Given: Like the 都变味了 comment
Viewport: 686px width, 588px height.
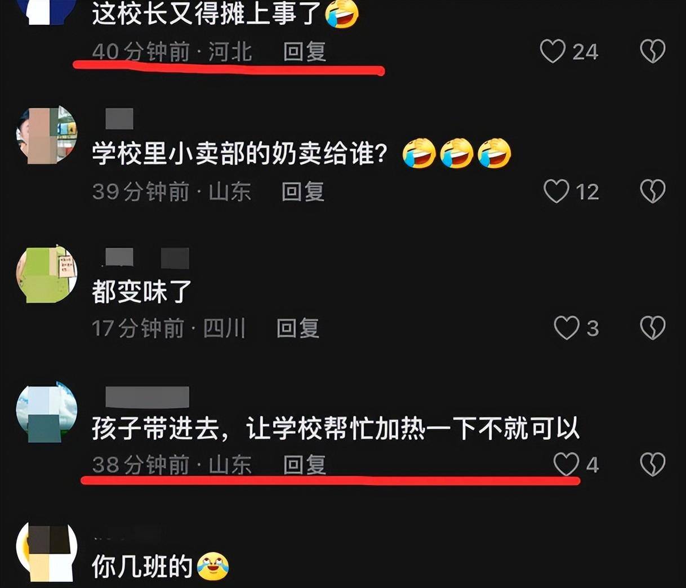Looking at the screenshot, I should click(566, 328).
